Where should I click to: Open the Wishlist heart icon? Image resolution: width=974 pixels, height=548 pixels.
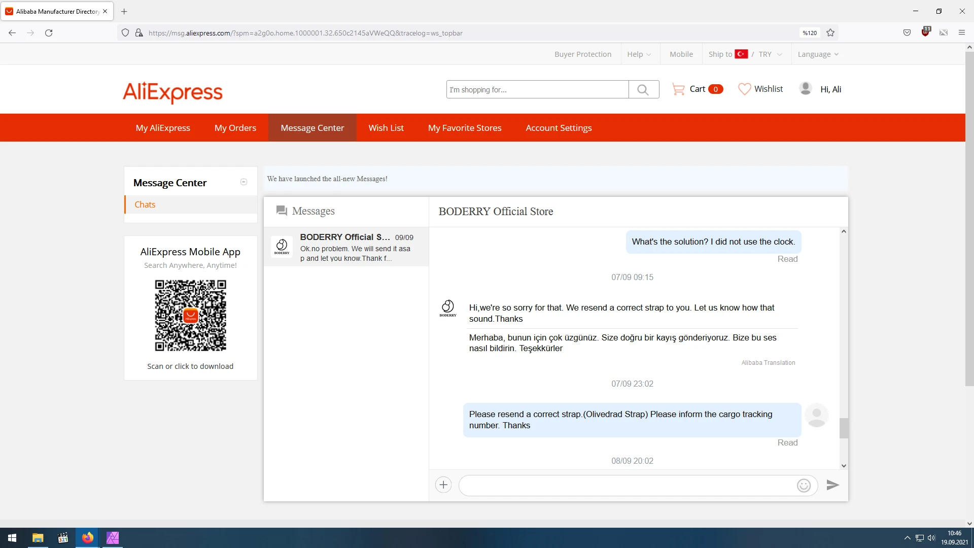(x=744, y=89)
